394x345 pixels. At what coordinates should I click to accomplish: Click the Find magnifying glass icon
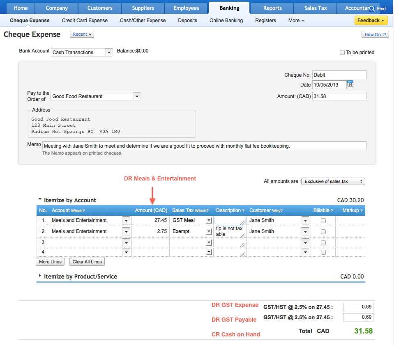pos(372,8)
